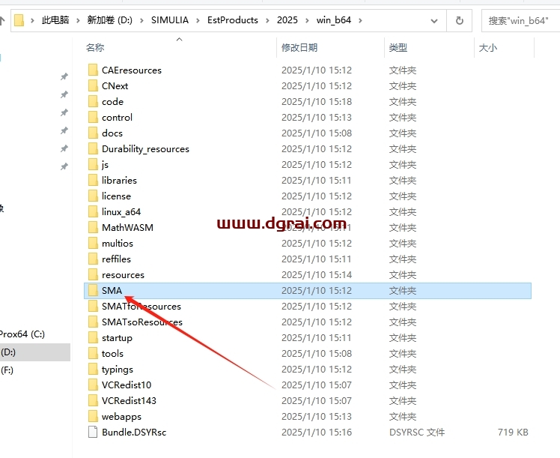This screenshot has width=560, height=458.
Task: Click the typings folder icon
Action: tap(93, 369)
